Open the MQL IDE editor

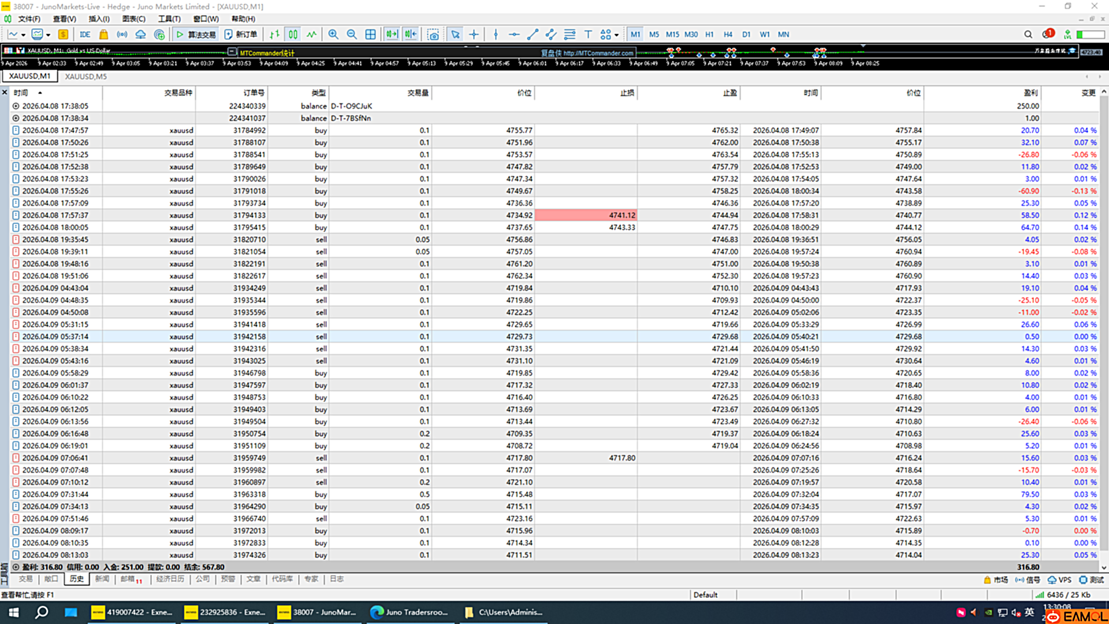coord(85,35)
